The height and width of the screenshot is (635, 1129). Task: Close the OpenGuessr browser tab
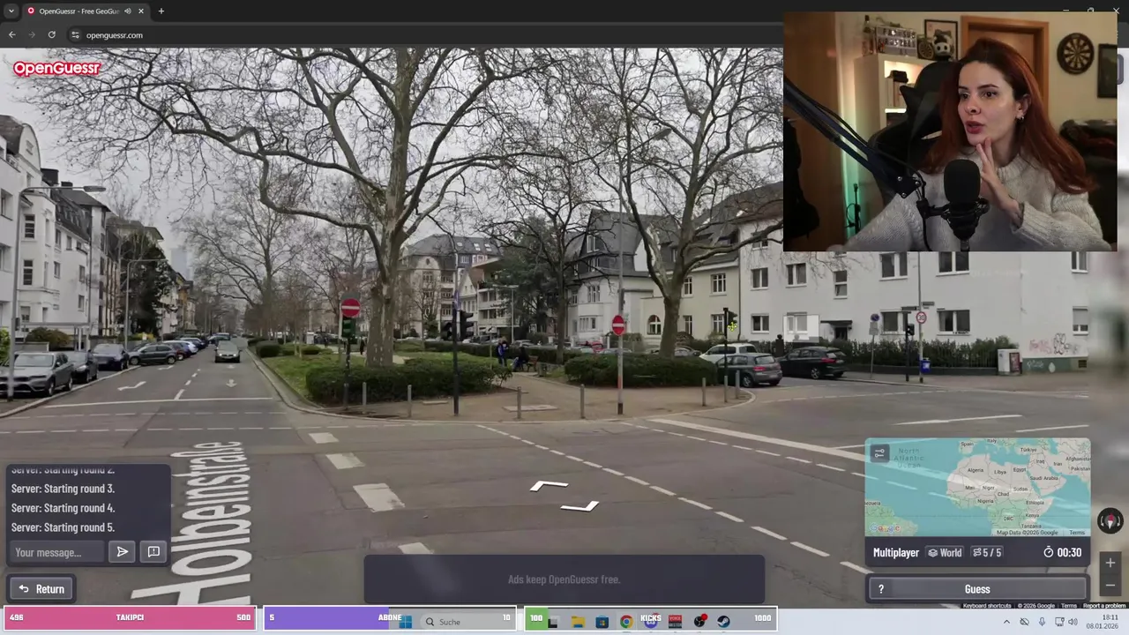pyautogui.click(x=141, y=11)
